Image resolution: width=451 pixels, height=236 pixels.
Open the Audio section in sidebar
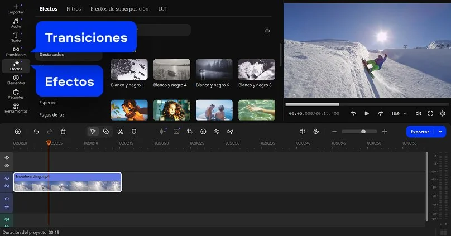(16, 23)
